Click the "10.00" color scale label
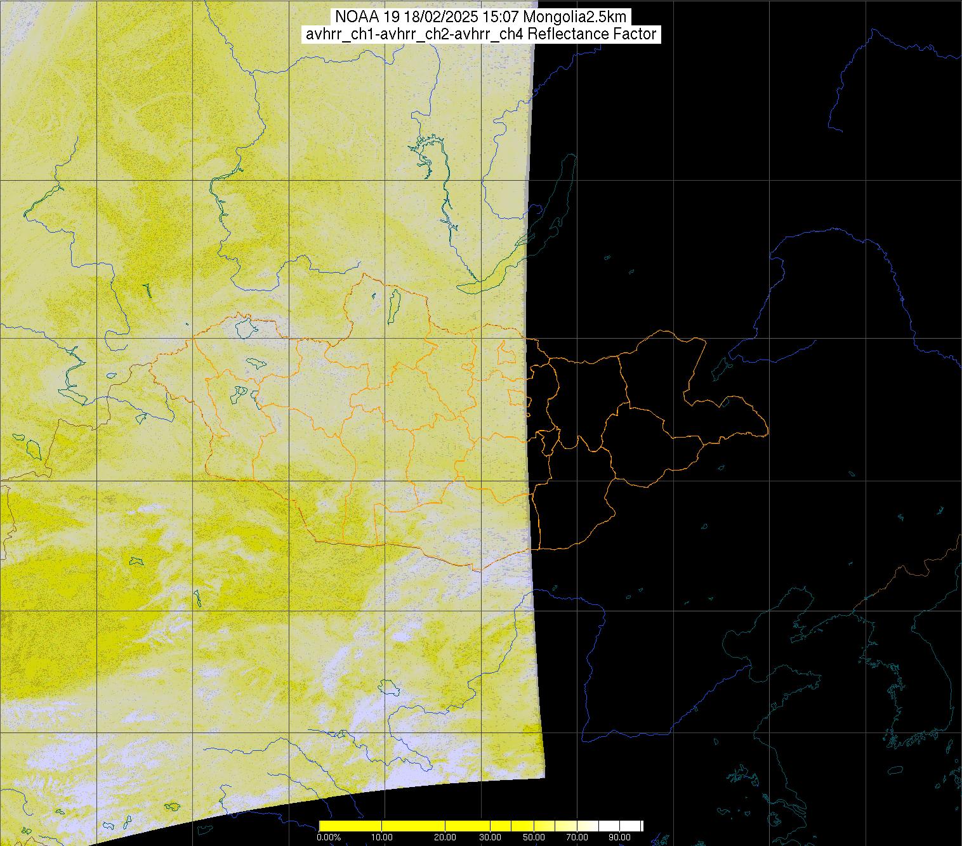This screenshot has height=846, width=962. click(x=382, y=838)
